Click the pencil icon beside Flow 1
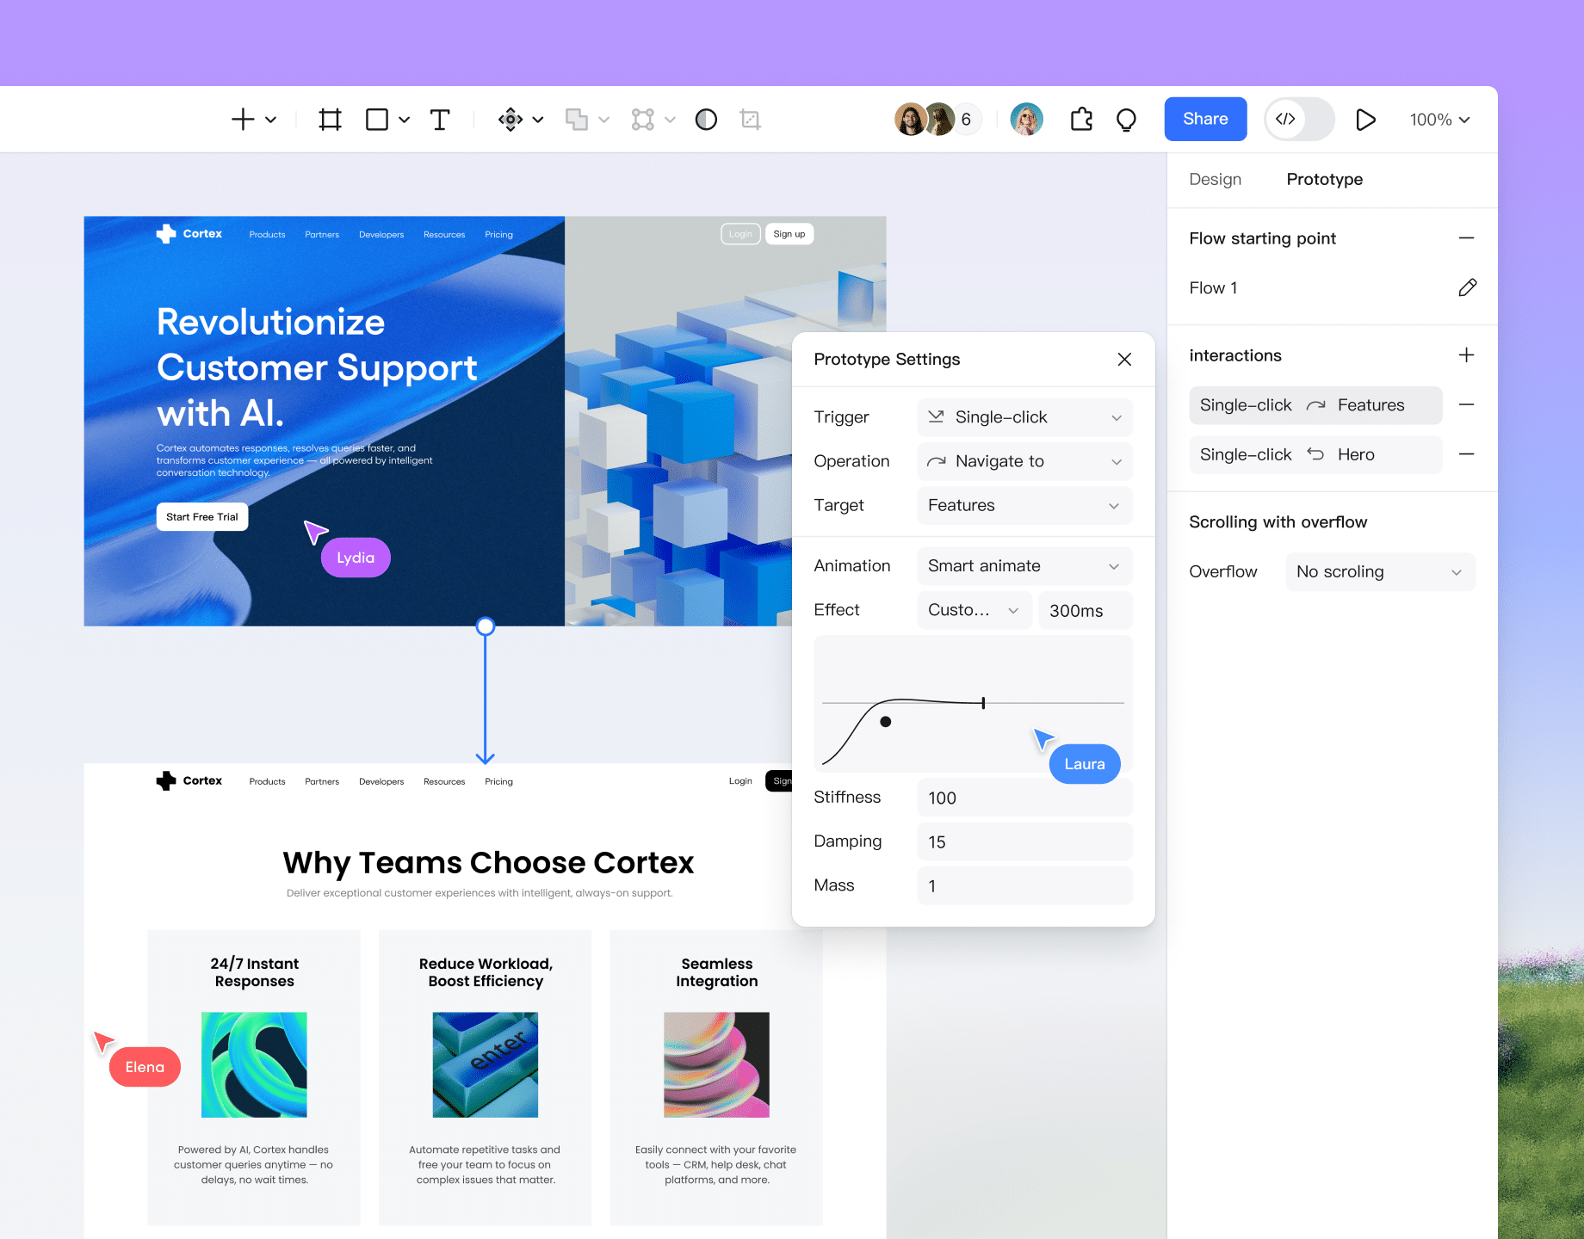The height and width of the screenshot is (1239, 1584). coord(1467,288)
